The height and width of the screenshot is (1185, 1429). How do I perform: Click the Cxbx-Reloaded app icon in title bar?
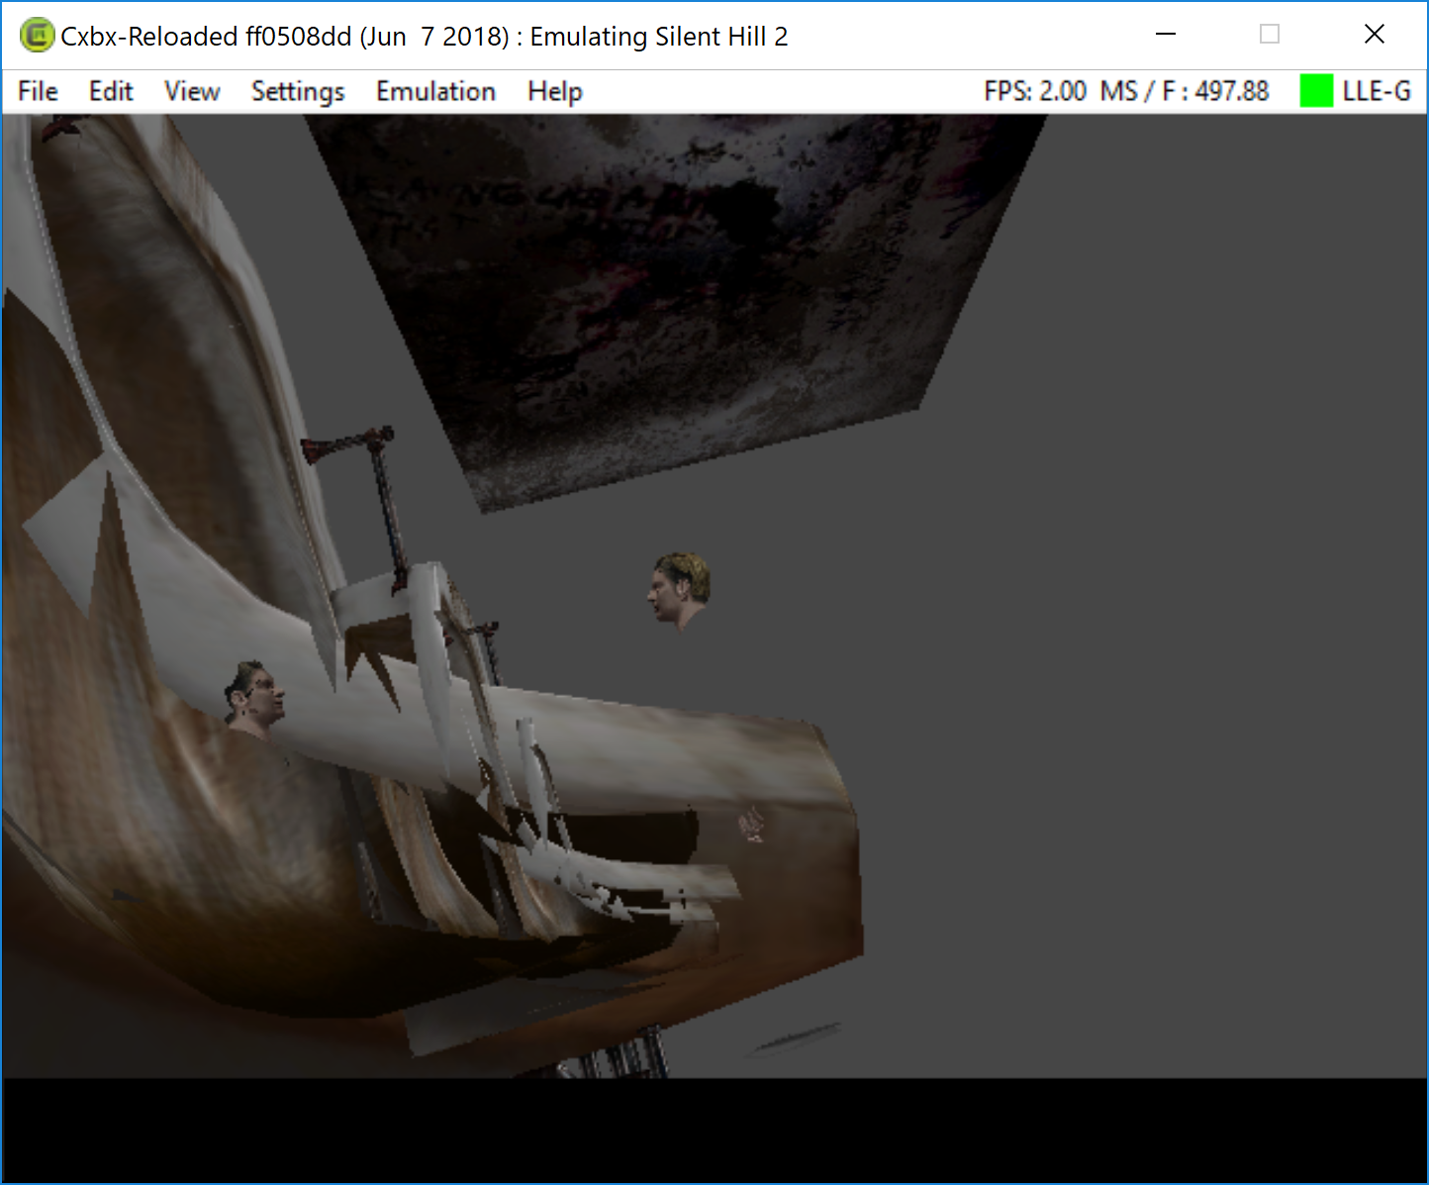[x=37, y=36]
